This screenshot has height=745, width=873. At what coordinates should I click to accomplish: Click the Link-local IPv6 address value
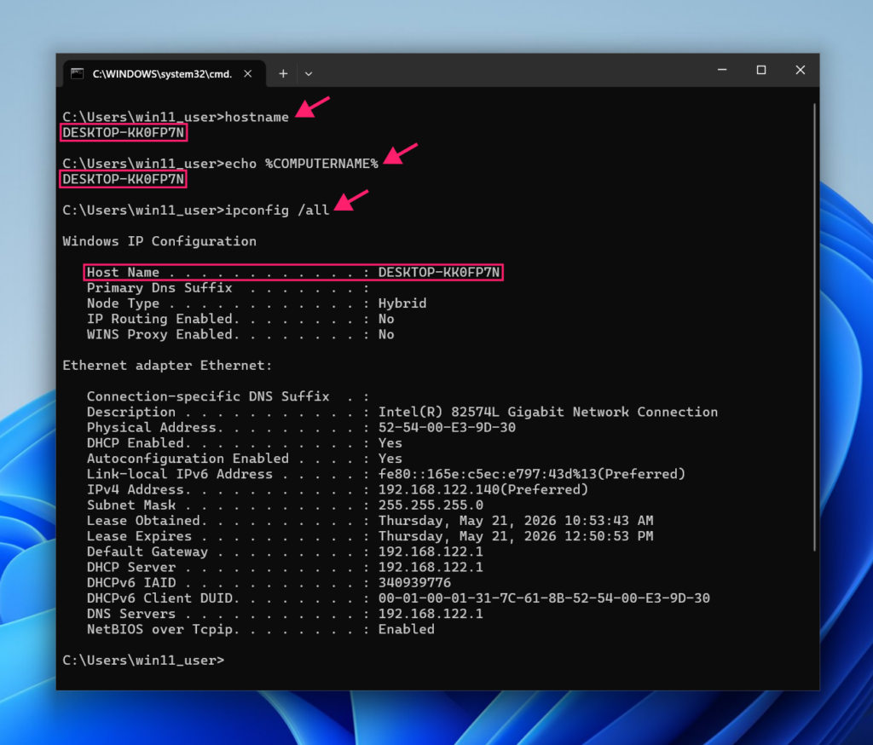point(532,475)
